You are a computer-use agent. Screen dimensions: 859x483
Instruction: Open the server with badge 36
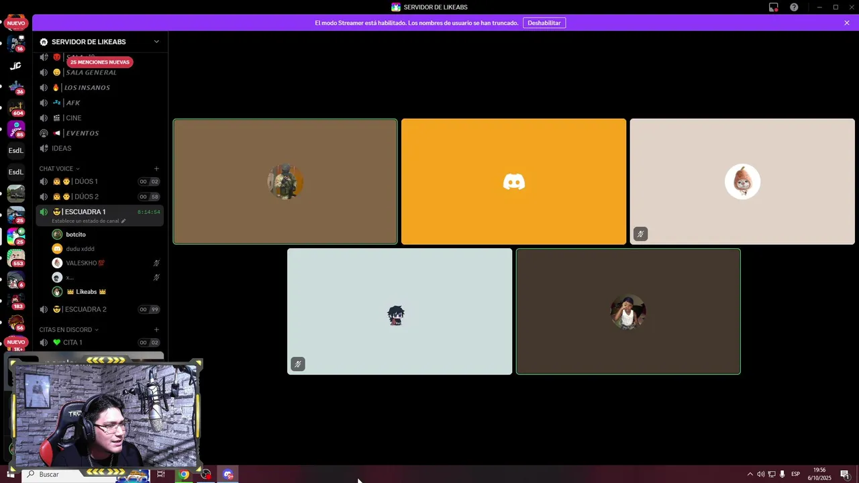tap(16, 87)
